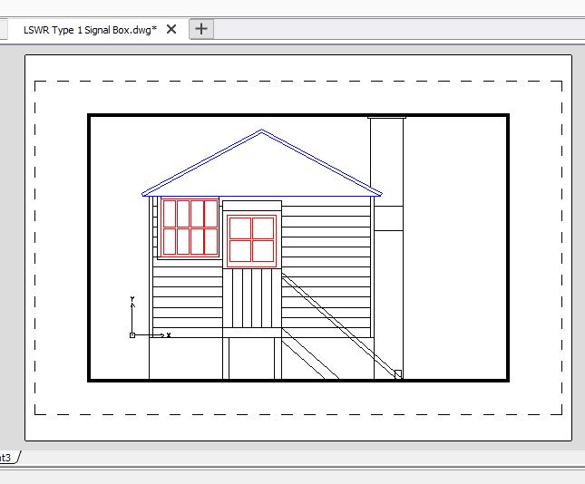The width and height of the screenshot is (585, 484).
Task: Open a new drawing tab with plus button
Action: pos(201,29)
